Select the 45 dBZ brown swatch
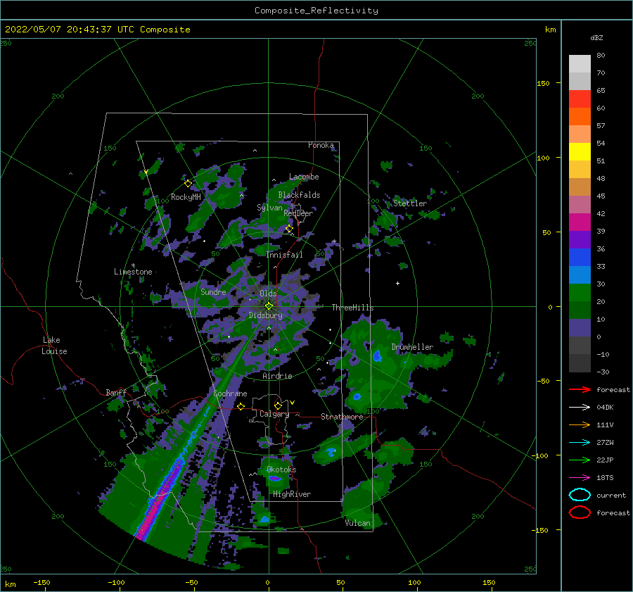This screenshot has width=633, height=592. tap(580, 187)
